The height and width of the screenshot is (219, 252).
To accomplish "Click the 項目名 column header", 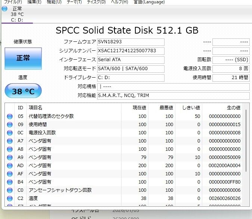I will coord(74,108).
